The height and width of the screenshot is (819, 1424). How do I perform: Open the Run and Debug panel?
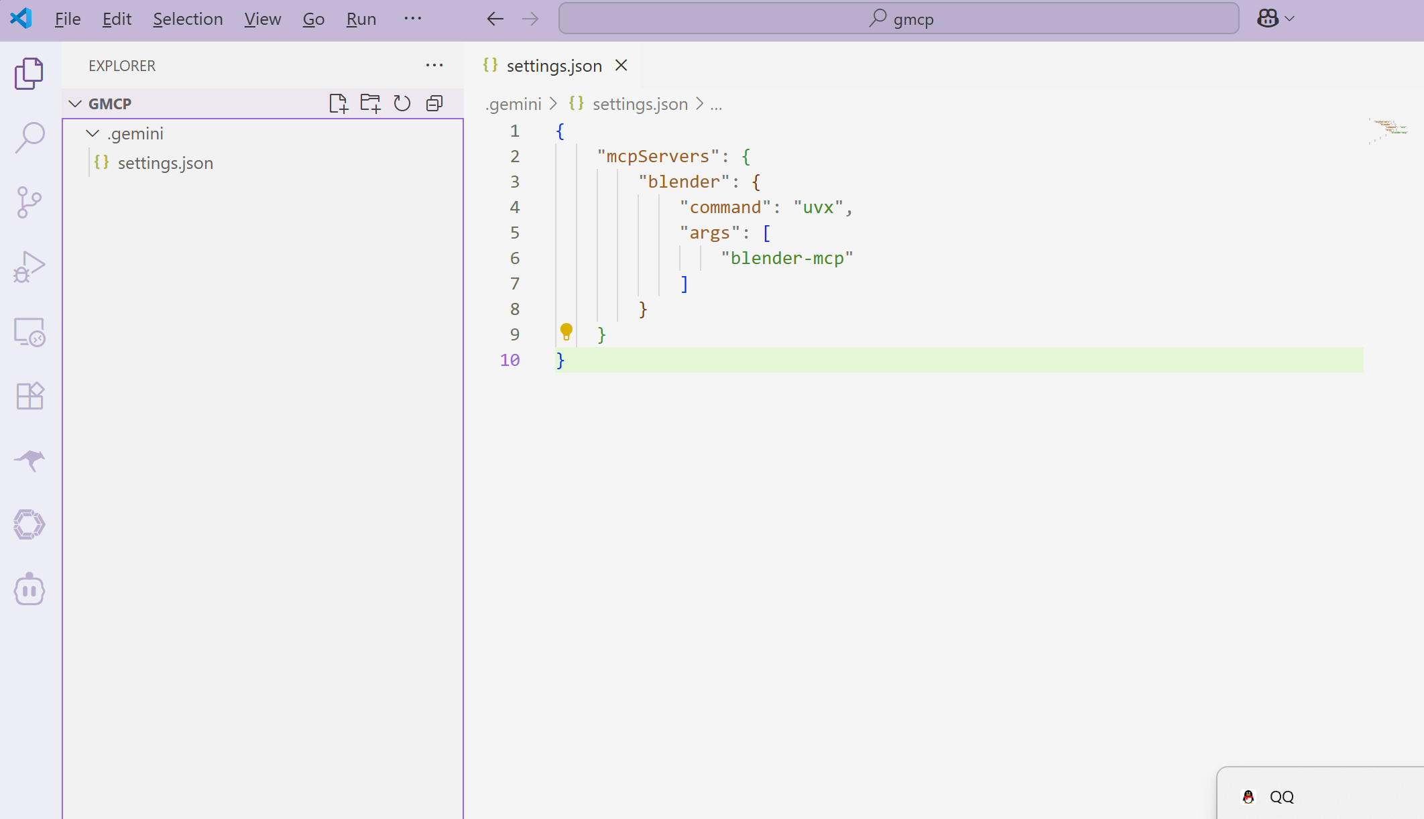click(x=29, y=266)
